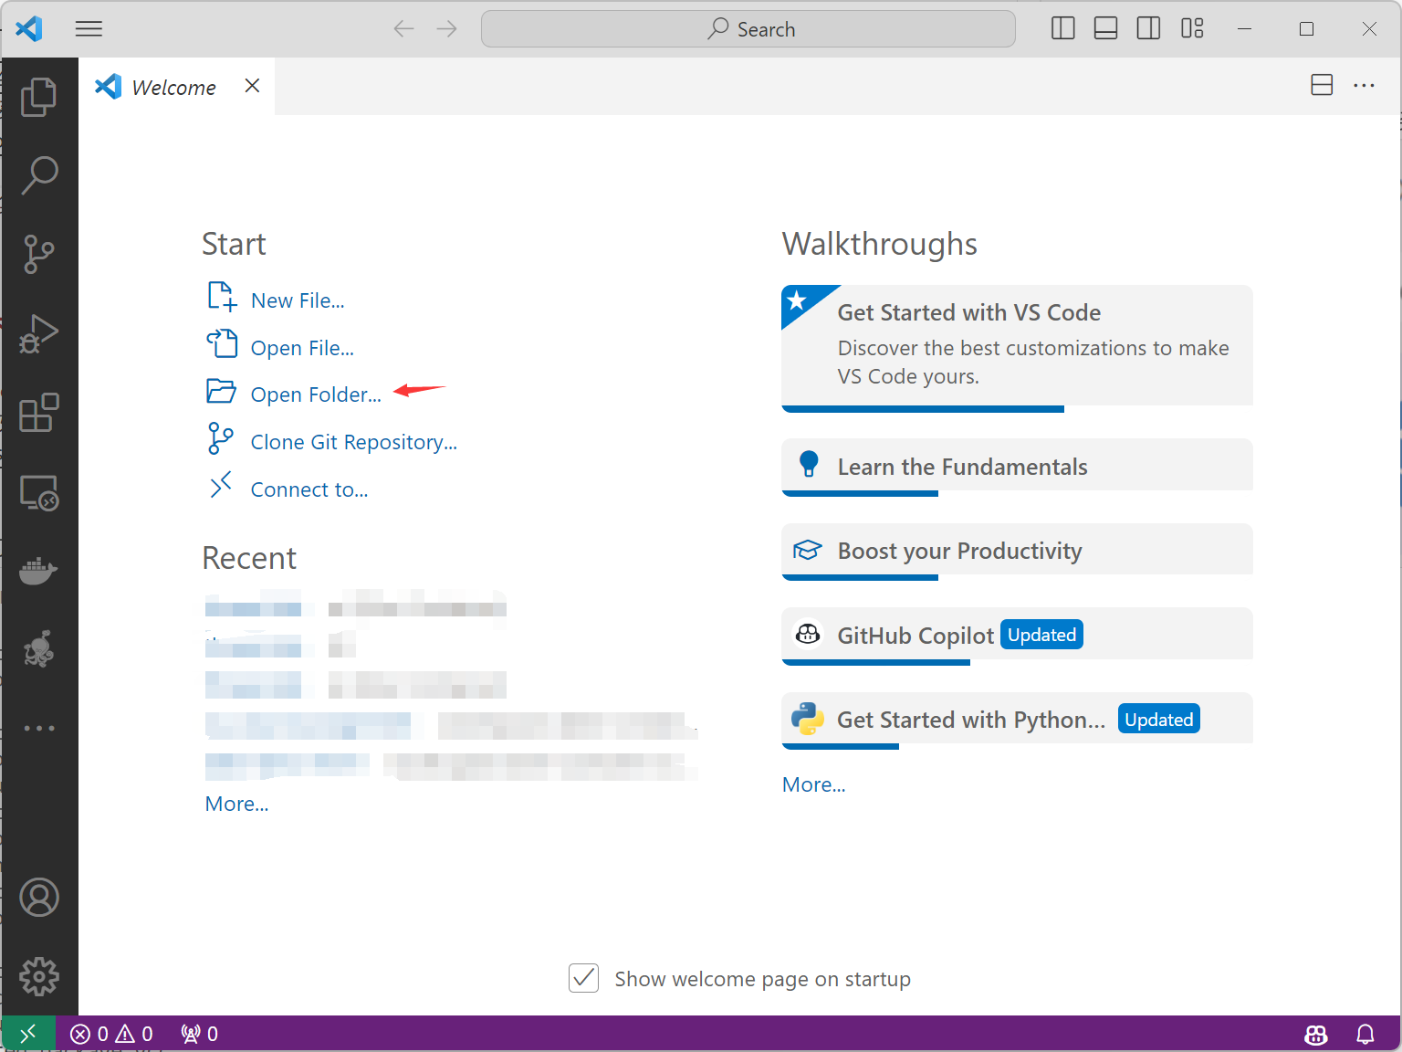Click the Python logo icon
1402x1052 pixels.
pos(808,719)
